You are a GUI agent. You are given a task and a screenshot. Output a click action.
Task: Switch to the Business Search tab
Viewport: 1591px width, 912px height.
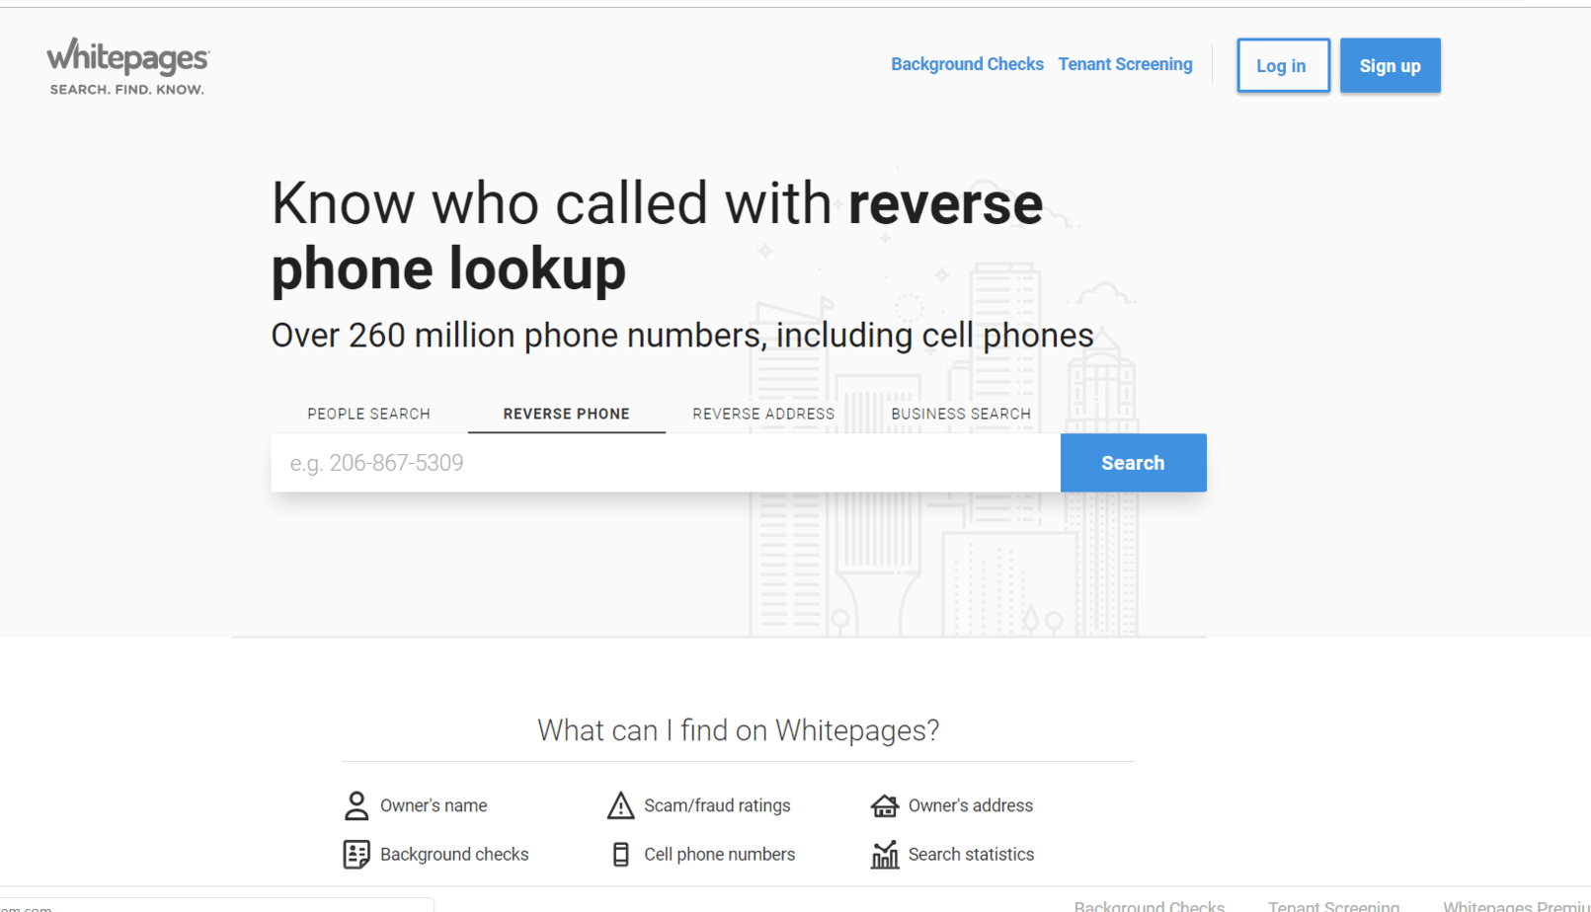[961, 414]
